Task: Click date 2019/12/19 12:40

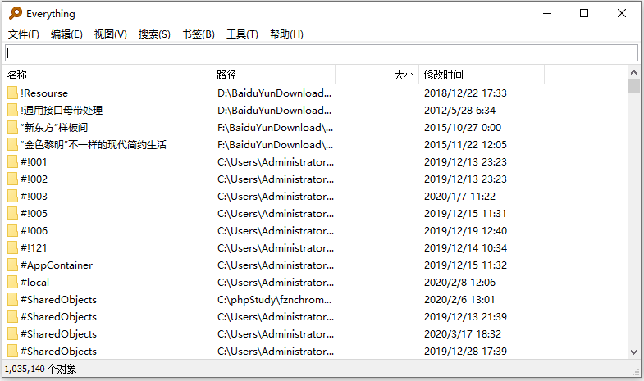Action: tap(465, 231)
